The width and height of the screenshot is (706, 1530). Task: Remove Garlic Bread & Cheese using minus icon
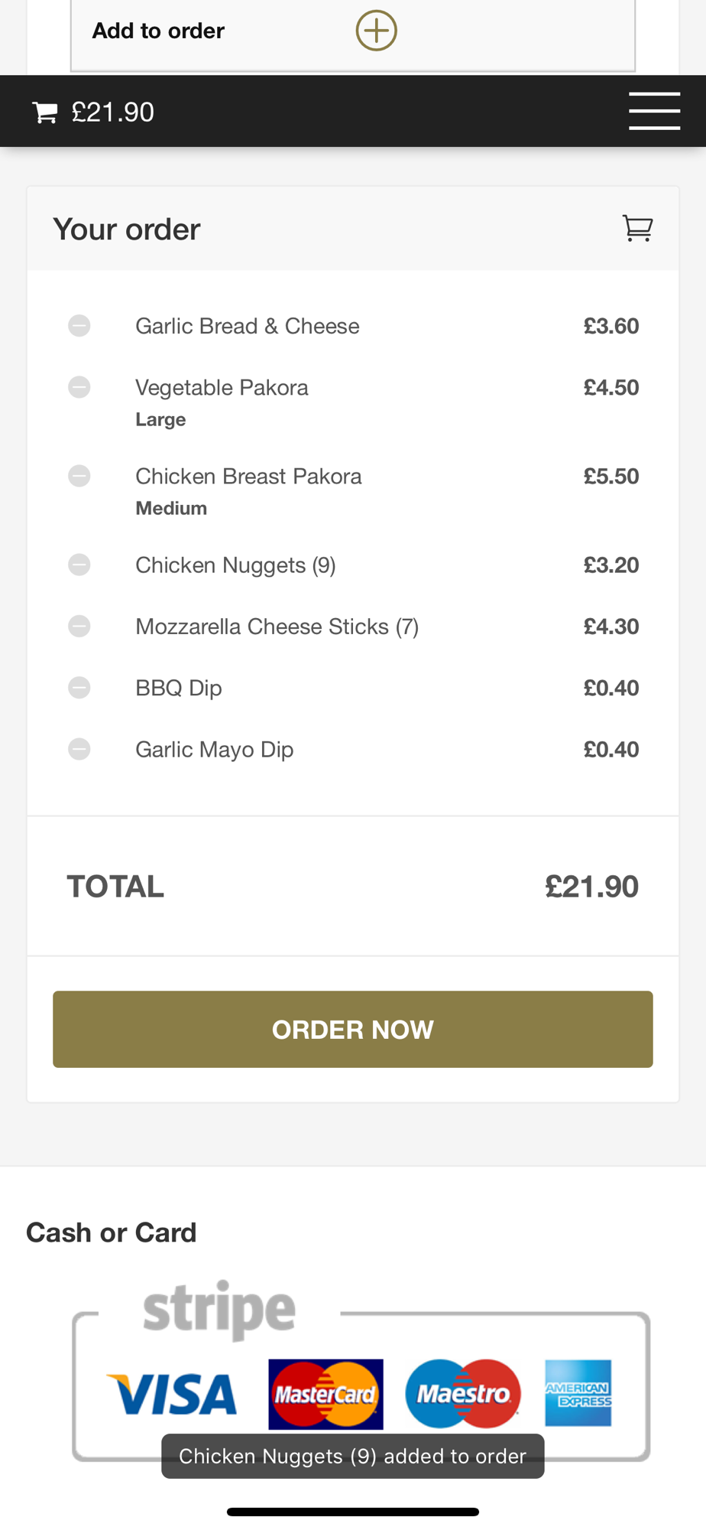tap(79, 326)
